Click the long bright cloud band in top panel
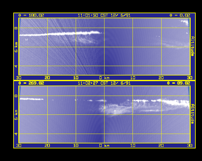The height and width of the screenshot is (161, 202). [61, 34]
